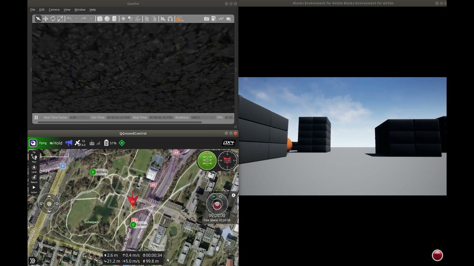Toggle the snap magnet tool in Gazebo

point(170,19)
